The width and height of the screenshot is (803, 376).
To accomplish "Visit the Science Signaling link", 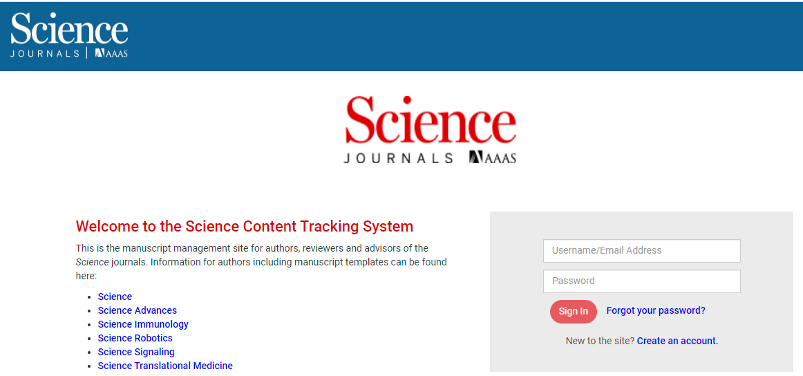I will coord(136,352).
